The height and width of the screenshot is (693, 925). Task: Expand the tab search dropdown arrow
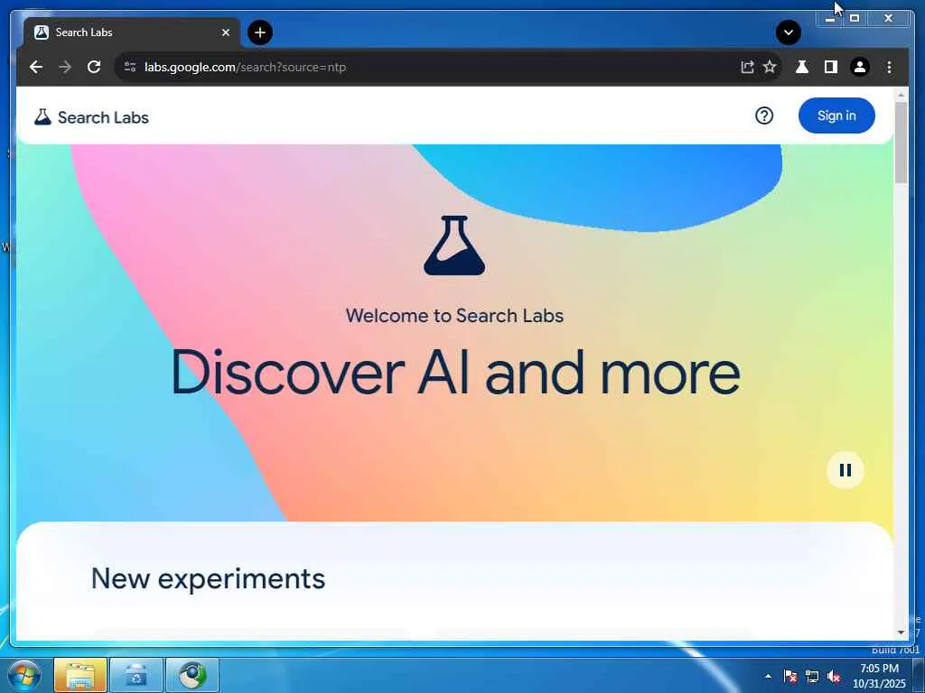[788, 32]
